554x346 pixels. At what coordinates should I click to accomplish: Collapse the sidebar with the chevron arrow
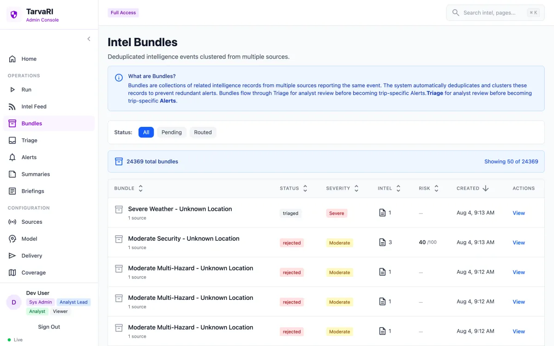pyautogui.click(x=89, y=39)
